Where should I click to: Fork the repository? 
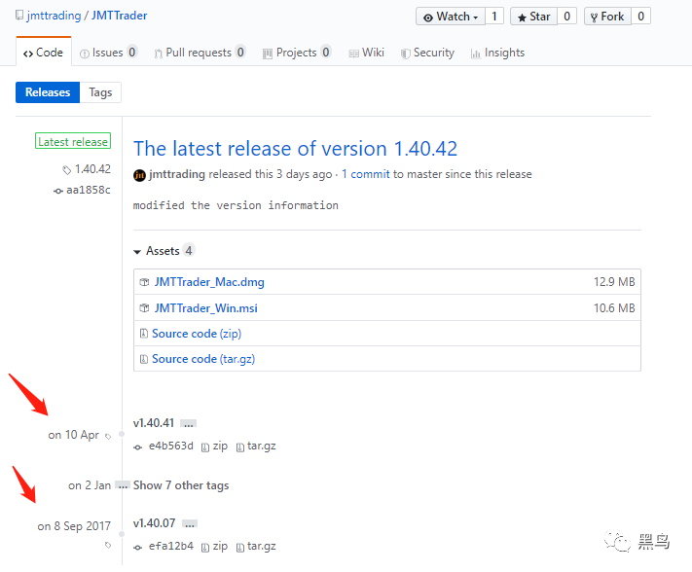tap(607, 17)
